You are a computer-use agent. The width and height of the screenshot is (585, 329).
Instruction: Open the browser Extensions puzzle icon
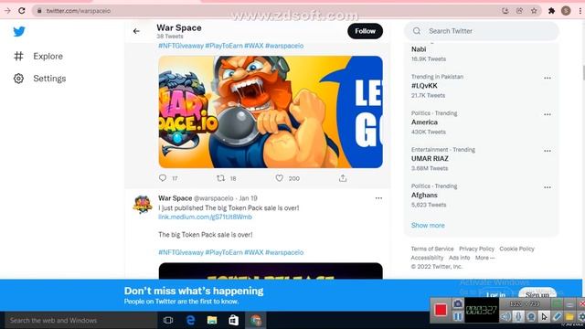point(551,11)
